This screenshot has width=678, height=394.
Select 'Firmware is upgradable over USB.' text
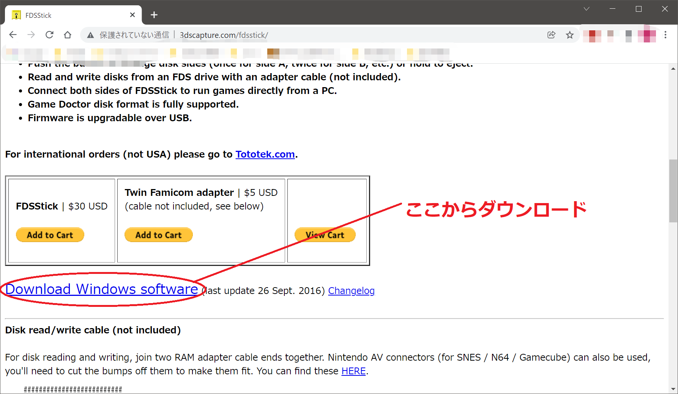coord(110,118)
